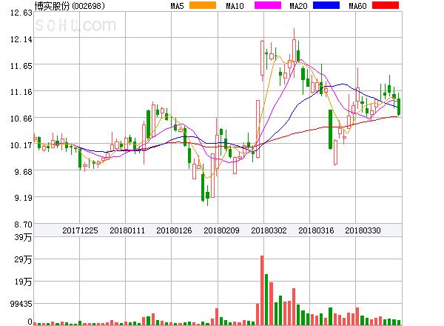Image resolution: width=444 pixels, height=326 pixels.
Task: Click the magenta MA10 legend swatch
Action: 268,5
